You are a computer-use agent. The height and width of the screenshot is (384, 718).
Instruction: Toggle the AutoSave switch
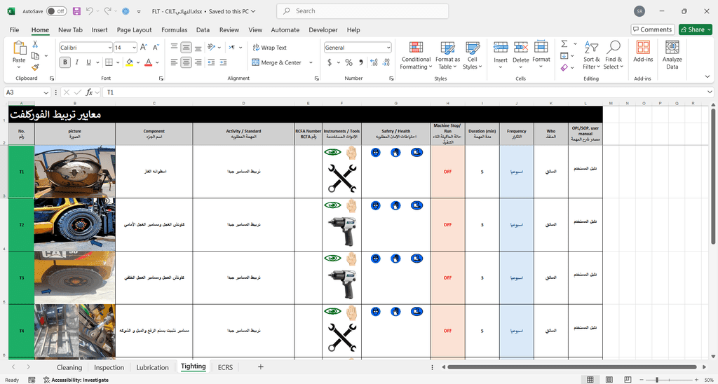click(x=56, y=11)
